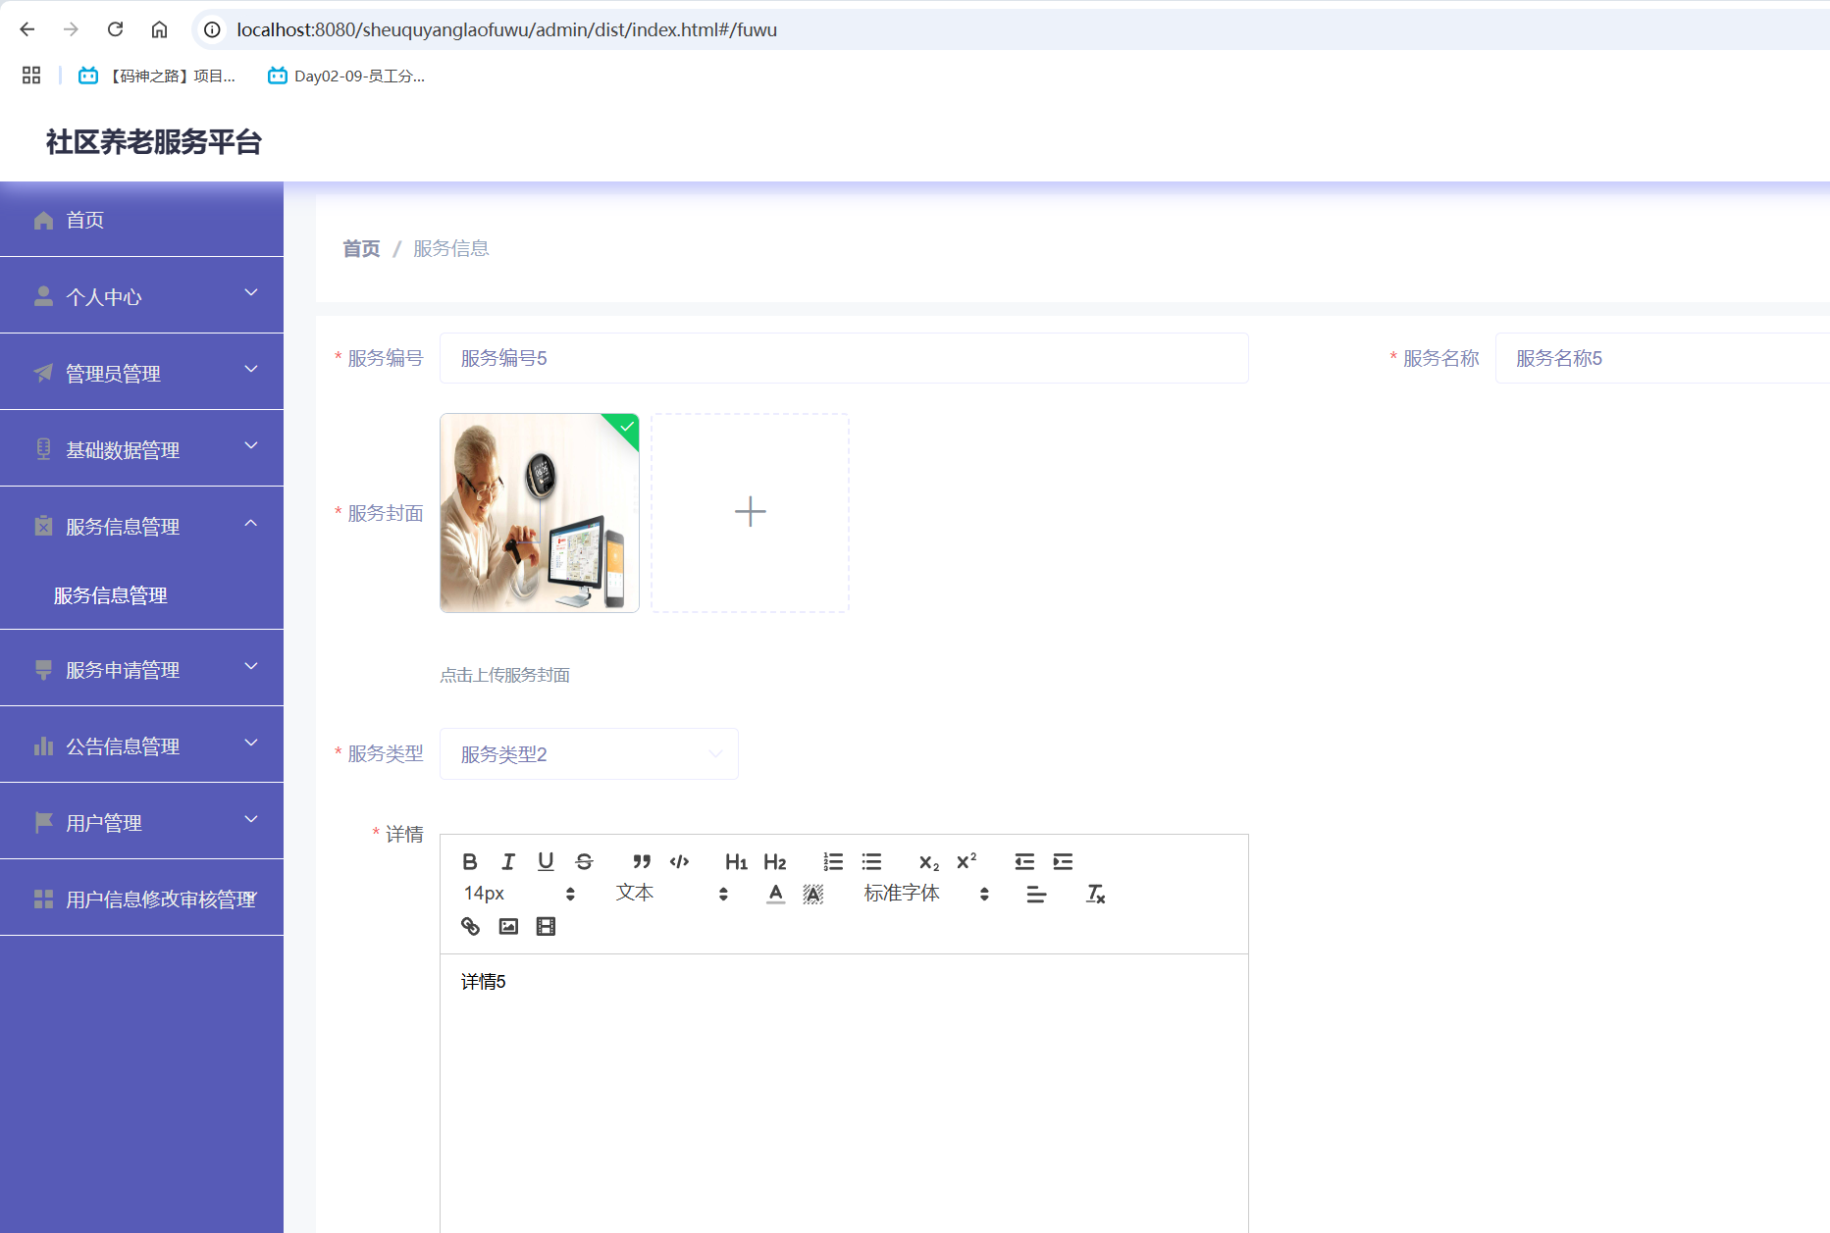Apply Heading 1 style

tap(736, 861)
